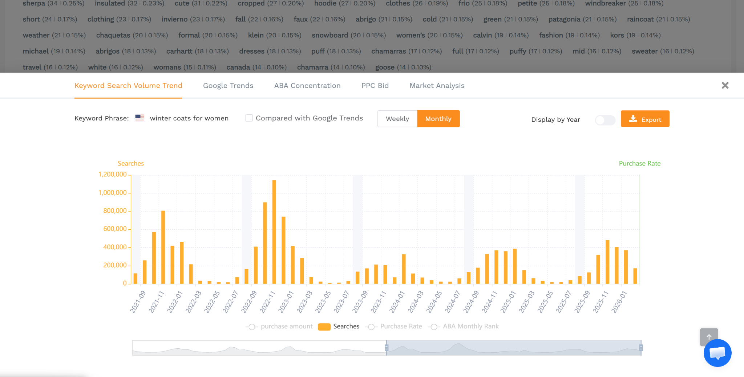744x377 pixels.
Task: Click the scroll-to-top arrow icon
Action: (x=709, y=336)
